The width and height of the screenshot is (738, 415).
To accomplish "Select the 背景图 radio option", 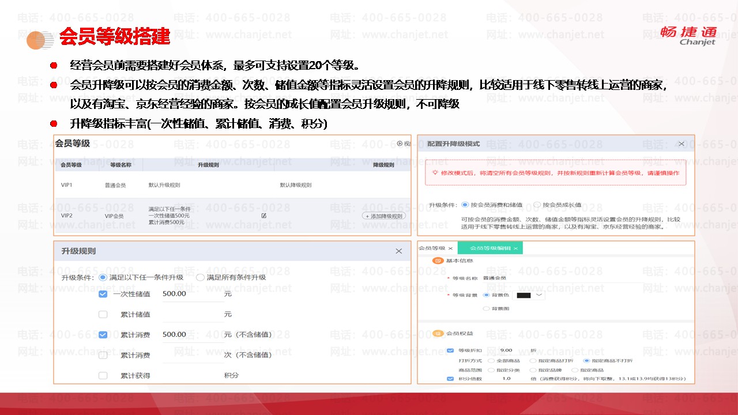I will tap(485, 309).
